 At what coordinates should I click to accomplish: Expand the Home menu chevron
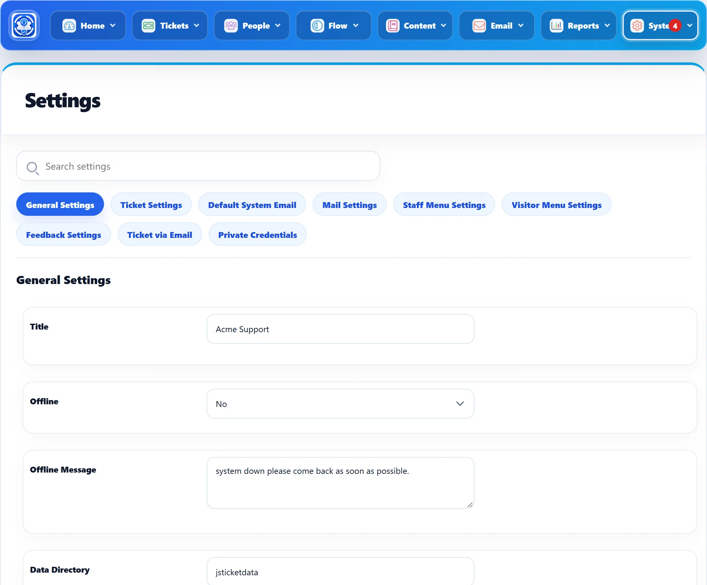(x=113, y=26)
